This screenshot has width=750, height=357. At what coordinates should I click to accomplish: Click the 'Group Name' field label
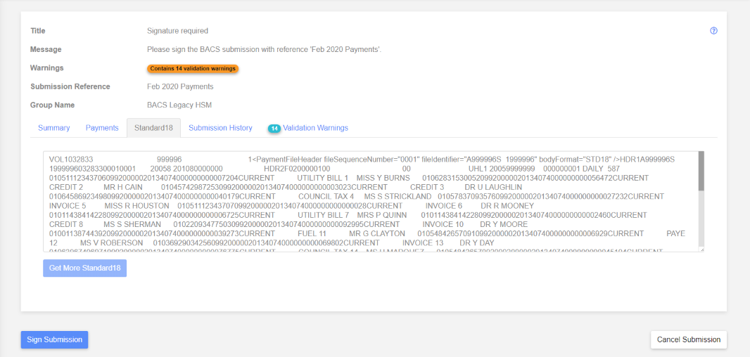coord(52,105)
